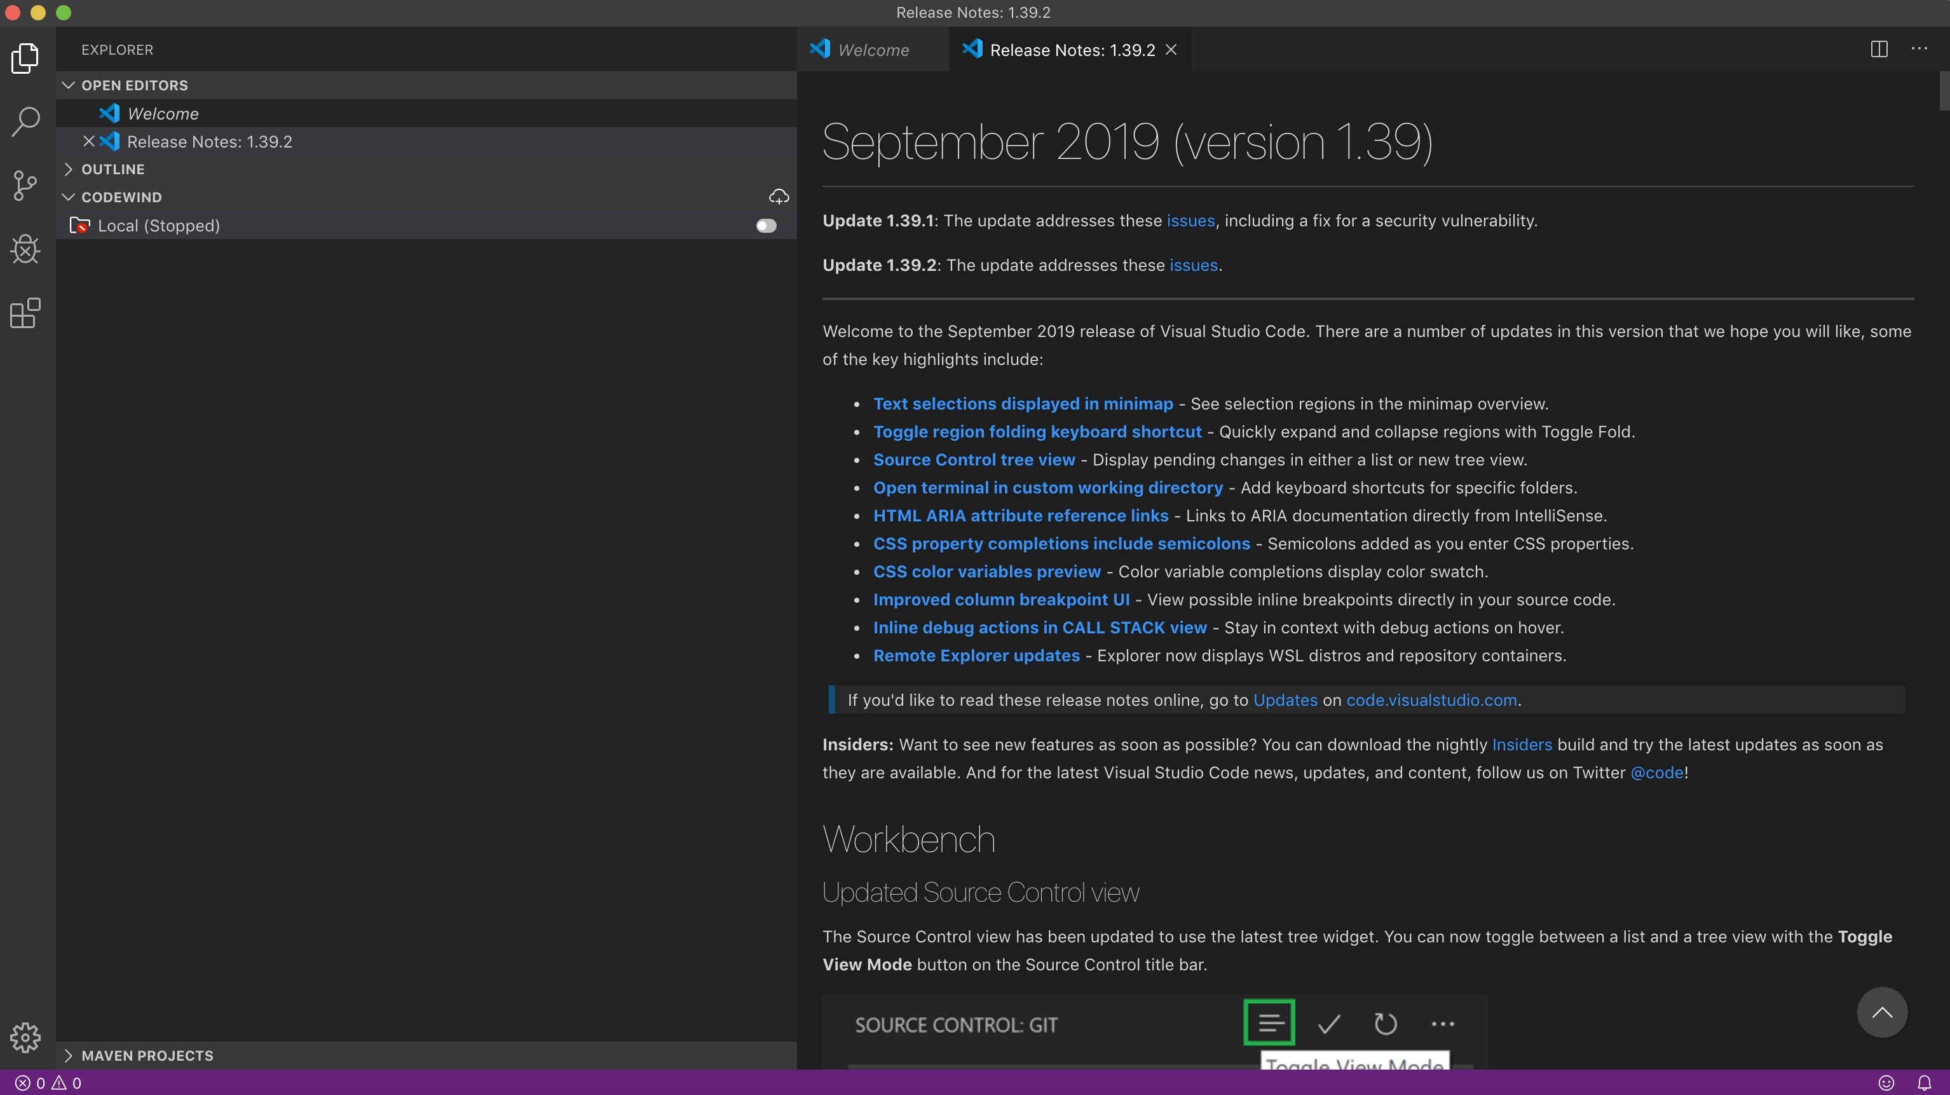Open the editor more actions menu
This screenshot has width=1950, height=1095.
point(1921,49)
